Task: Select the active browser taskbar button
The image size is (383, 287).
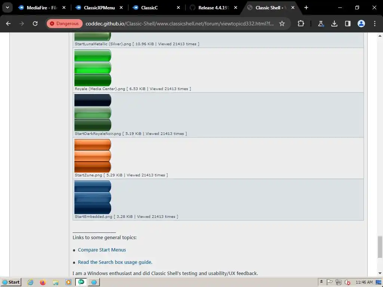Action: [81, 282]
